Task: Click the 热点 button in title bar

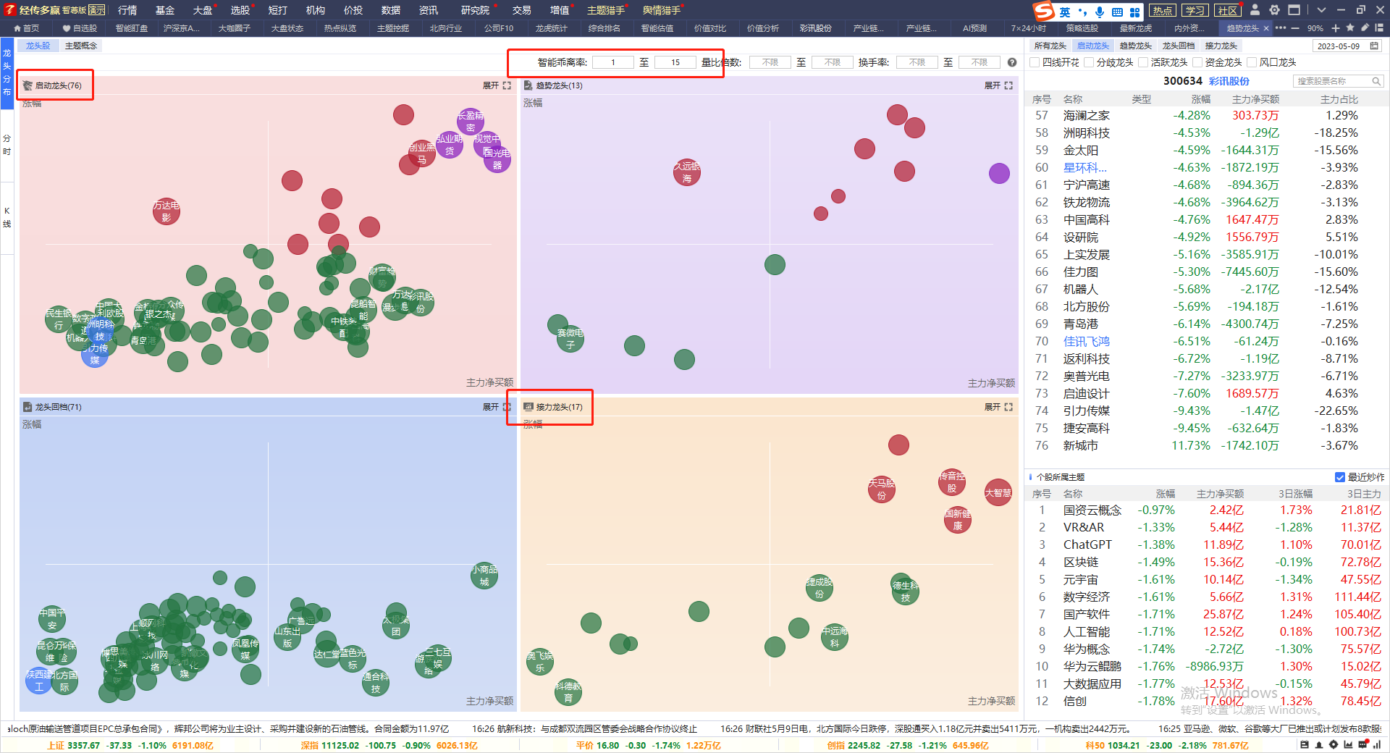Action: click(1163, 10)
